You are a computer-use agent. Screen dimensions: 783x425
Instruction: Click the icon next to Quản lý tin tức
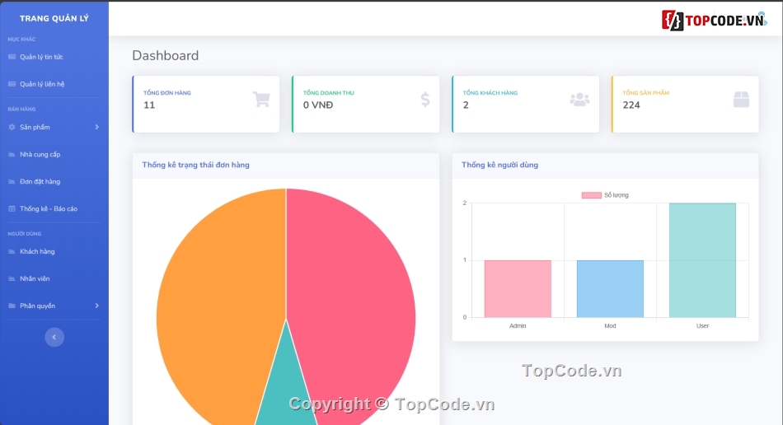point(12,57)
